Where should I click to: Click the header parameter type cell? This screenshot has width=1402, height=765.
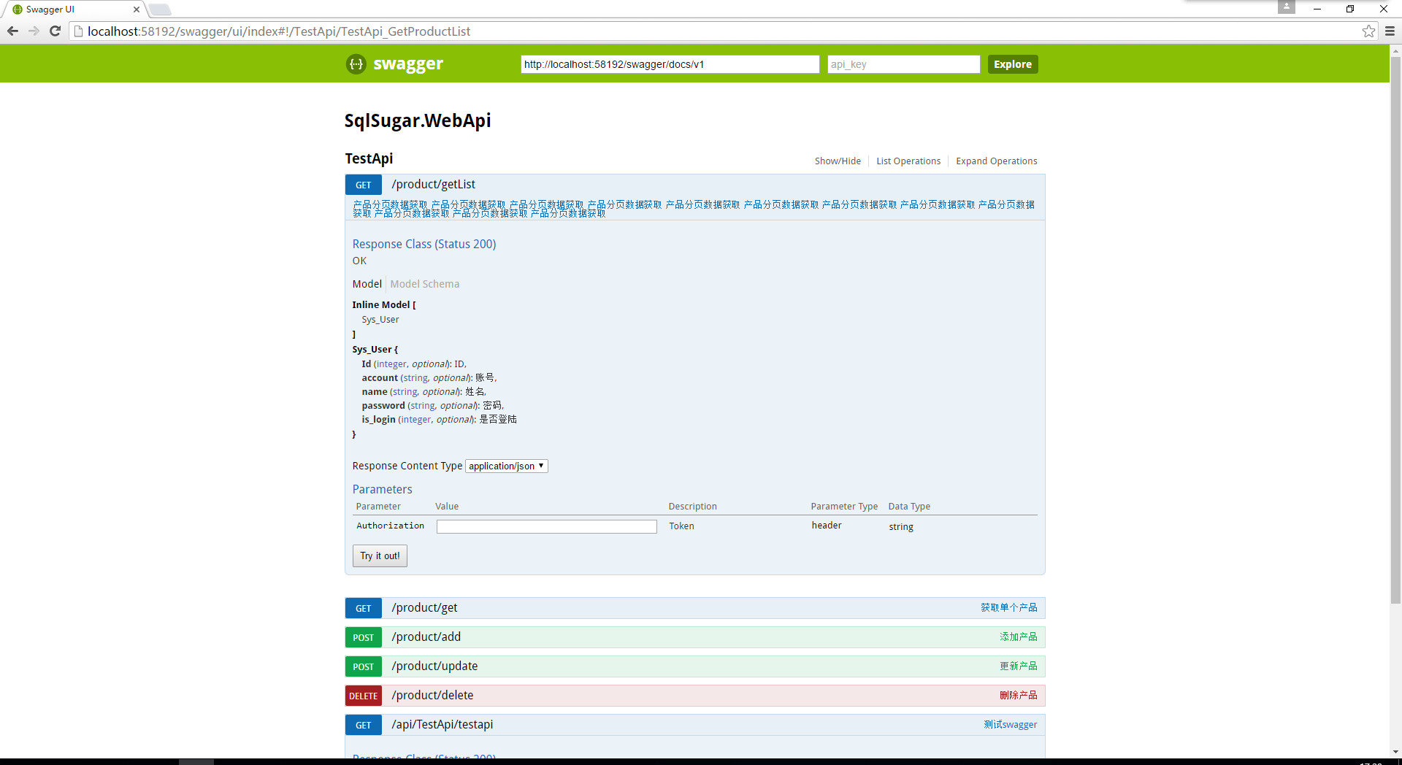pos(827,526)
